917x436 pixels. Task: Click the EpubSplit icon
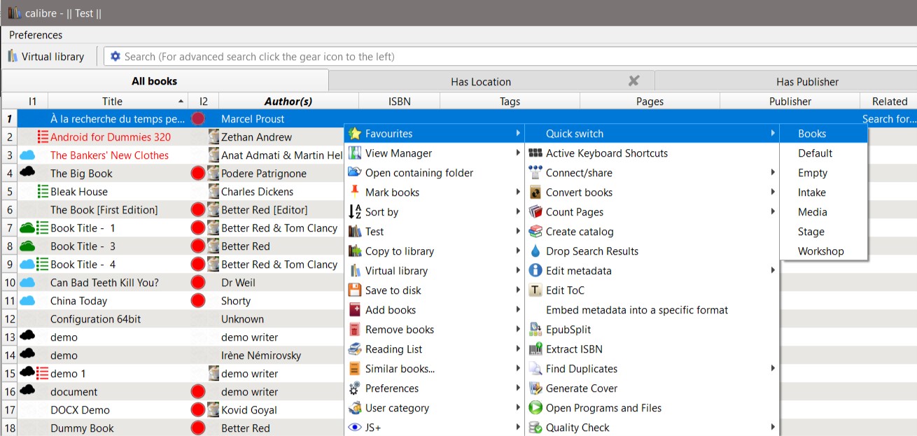coord(535,330)
